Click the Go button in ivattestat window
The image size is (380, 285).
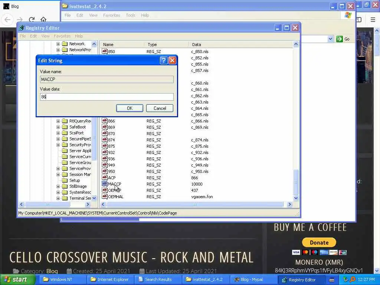point(343,39)
